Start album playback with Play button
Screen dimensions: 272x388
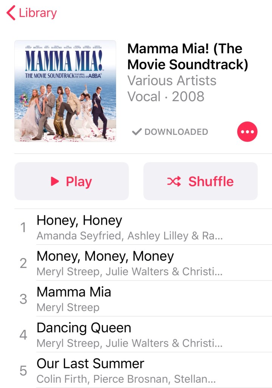click(71, 181)
